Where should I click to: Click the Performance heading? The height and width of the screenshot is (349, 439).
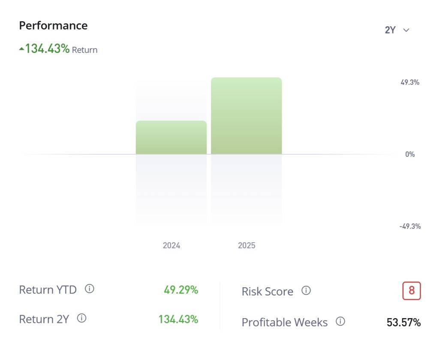tap(53, 26)
